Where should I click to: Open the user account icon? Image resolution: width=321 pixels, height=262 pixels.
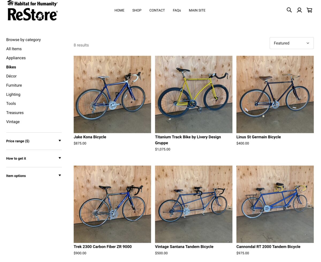299,10
